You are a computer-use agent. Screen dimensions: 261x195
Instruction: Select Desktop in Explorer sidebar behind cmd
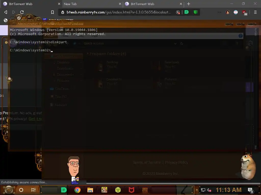pos(63,62)
